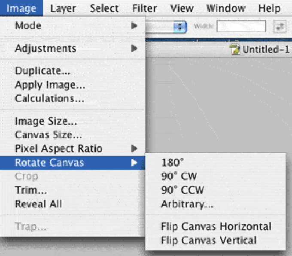Open the Filter menu
This screenshot has height=256, width=292.
[x=145, y=8]
